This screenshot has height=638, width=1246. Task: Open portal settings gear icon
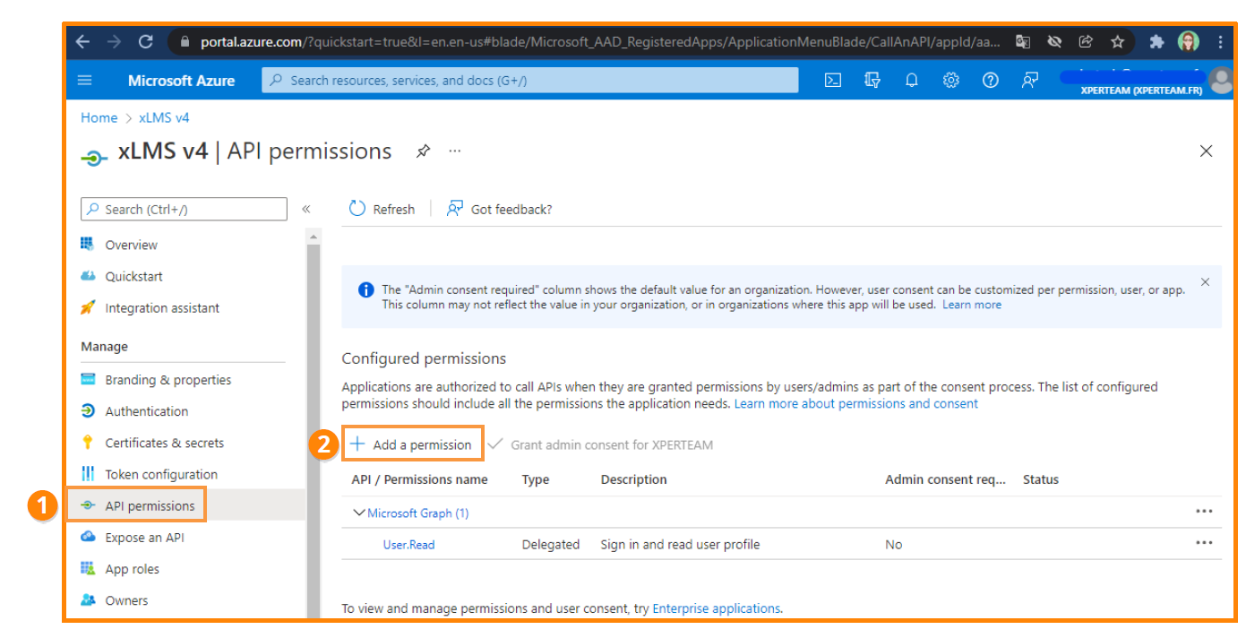(x=950, y=81)
